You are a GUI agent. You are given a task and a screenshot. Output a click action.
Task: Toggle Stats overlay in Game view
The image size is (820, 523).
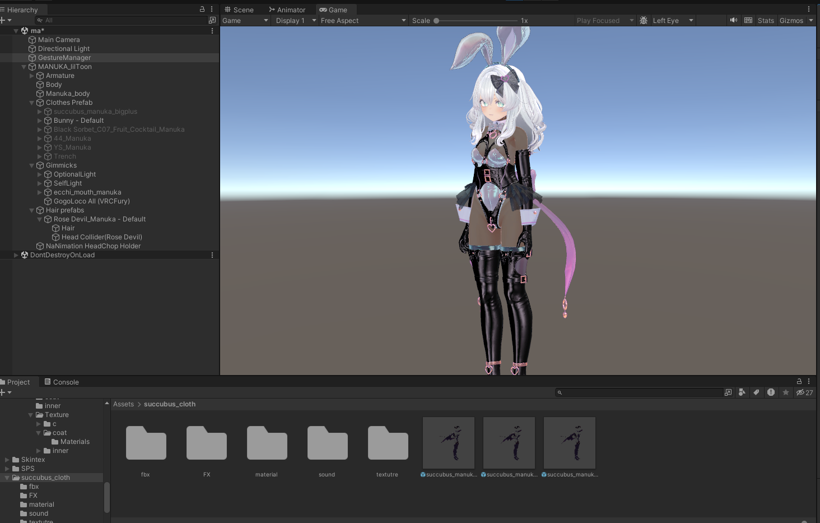(766, 21)
